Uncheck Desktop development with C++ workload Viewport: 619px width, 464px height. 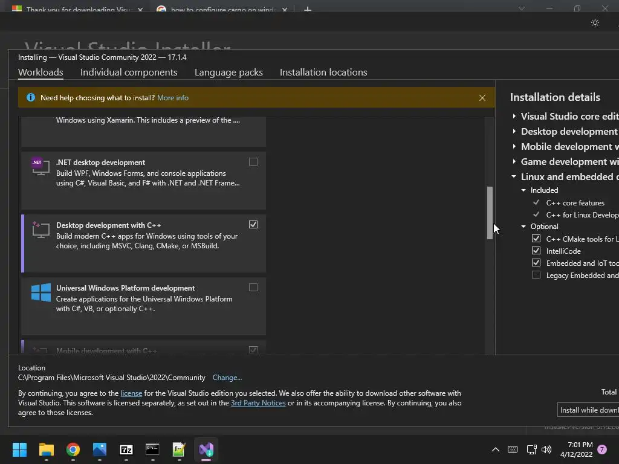(x=253, y=225)
